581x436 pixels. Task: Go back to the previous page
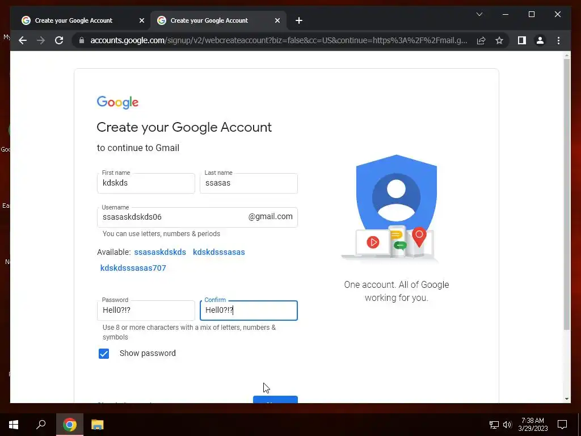[x=23, y=40]
